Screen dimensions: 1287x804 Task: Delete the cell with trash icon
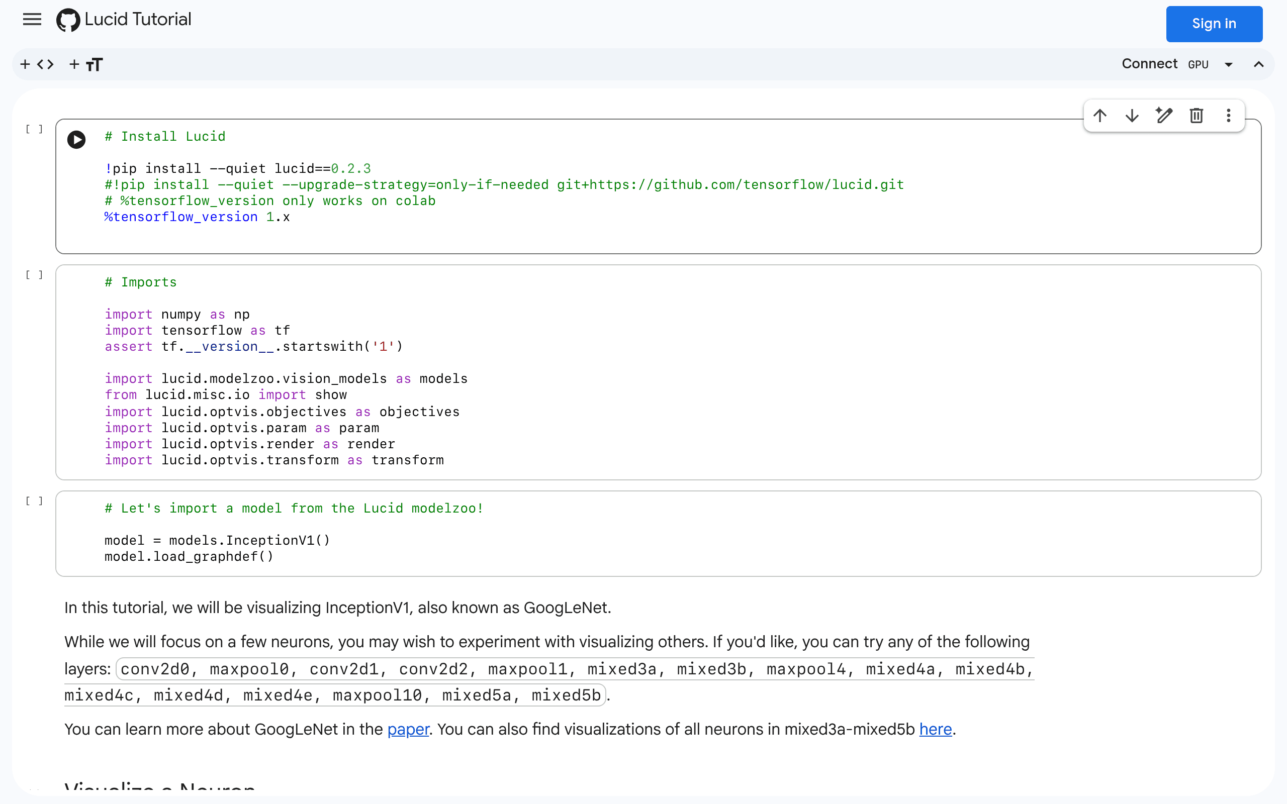coord(1197,116)
